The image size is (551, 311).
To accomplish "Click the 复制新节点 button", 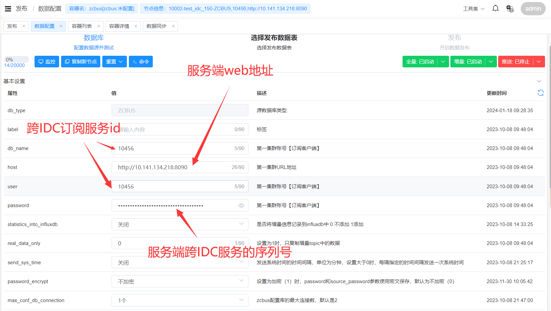I will coord(81,62).
